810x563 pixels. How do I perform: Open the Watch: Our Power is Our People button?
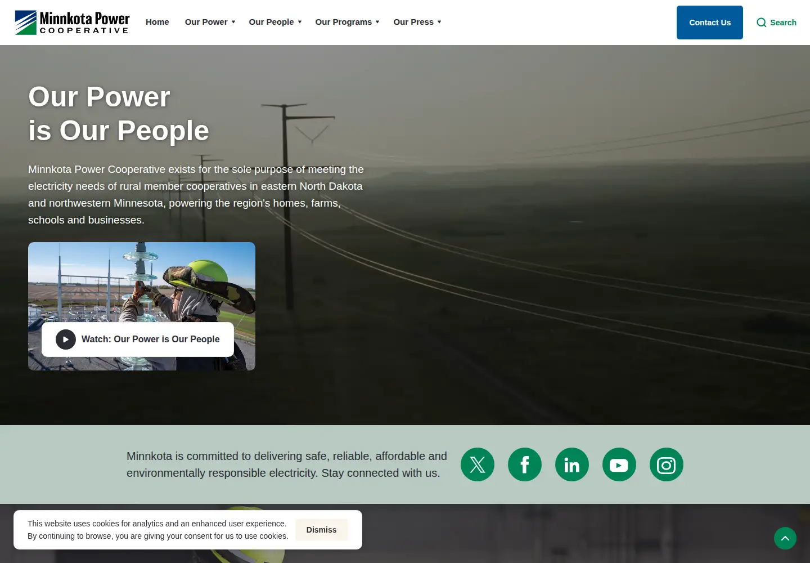(x=138, y=339)
